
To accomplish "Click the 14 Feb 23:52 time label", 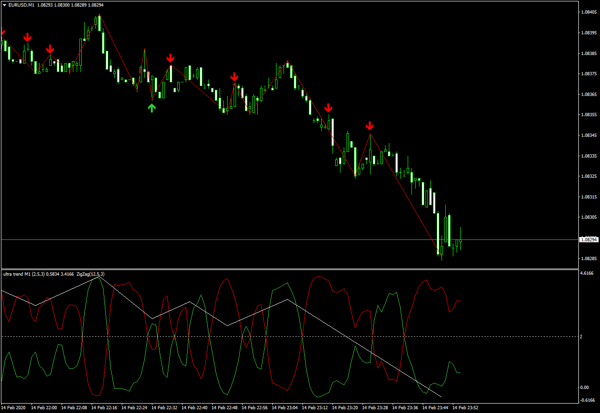I will [465, 408].
